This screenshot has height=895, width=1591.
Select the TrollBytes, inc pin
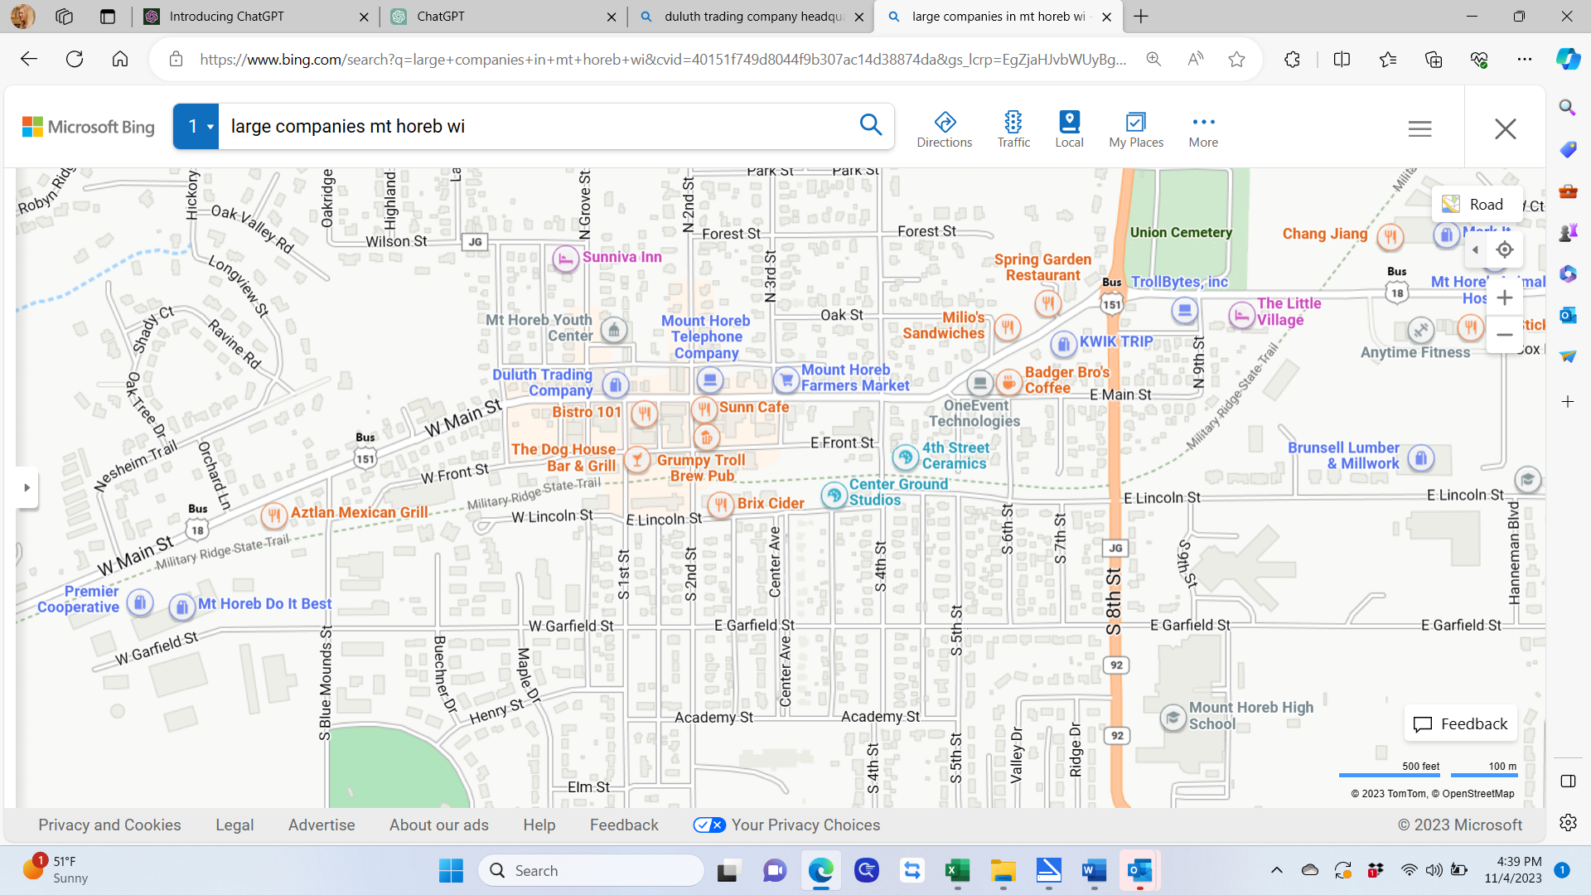coord(1184,311)
